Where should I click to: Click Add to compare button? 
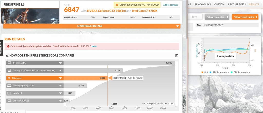point(171,5)
